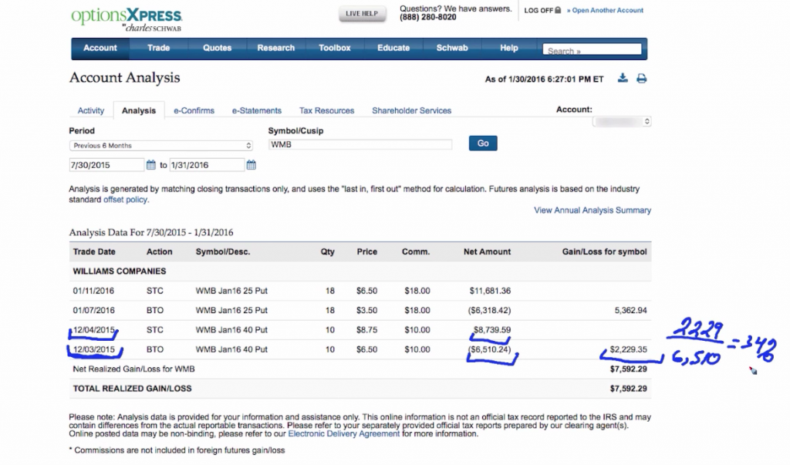Click the TOTAL REALIZED GAIN/LOSS label
790x465 pixels.
coord(132,389)
